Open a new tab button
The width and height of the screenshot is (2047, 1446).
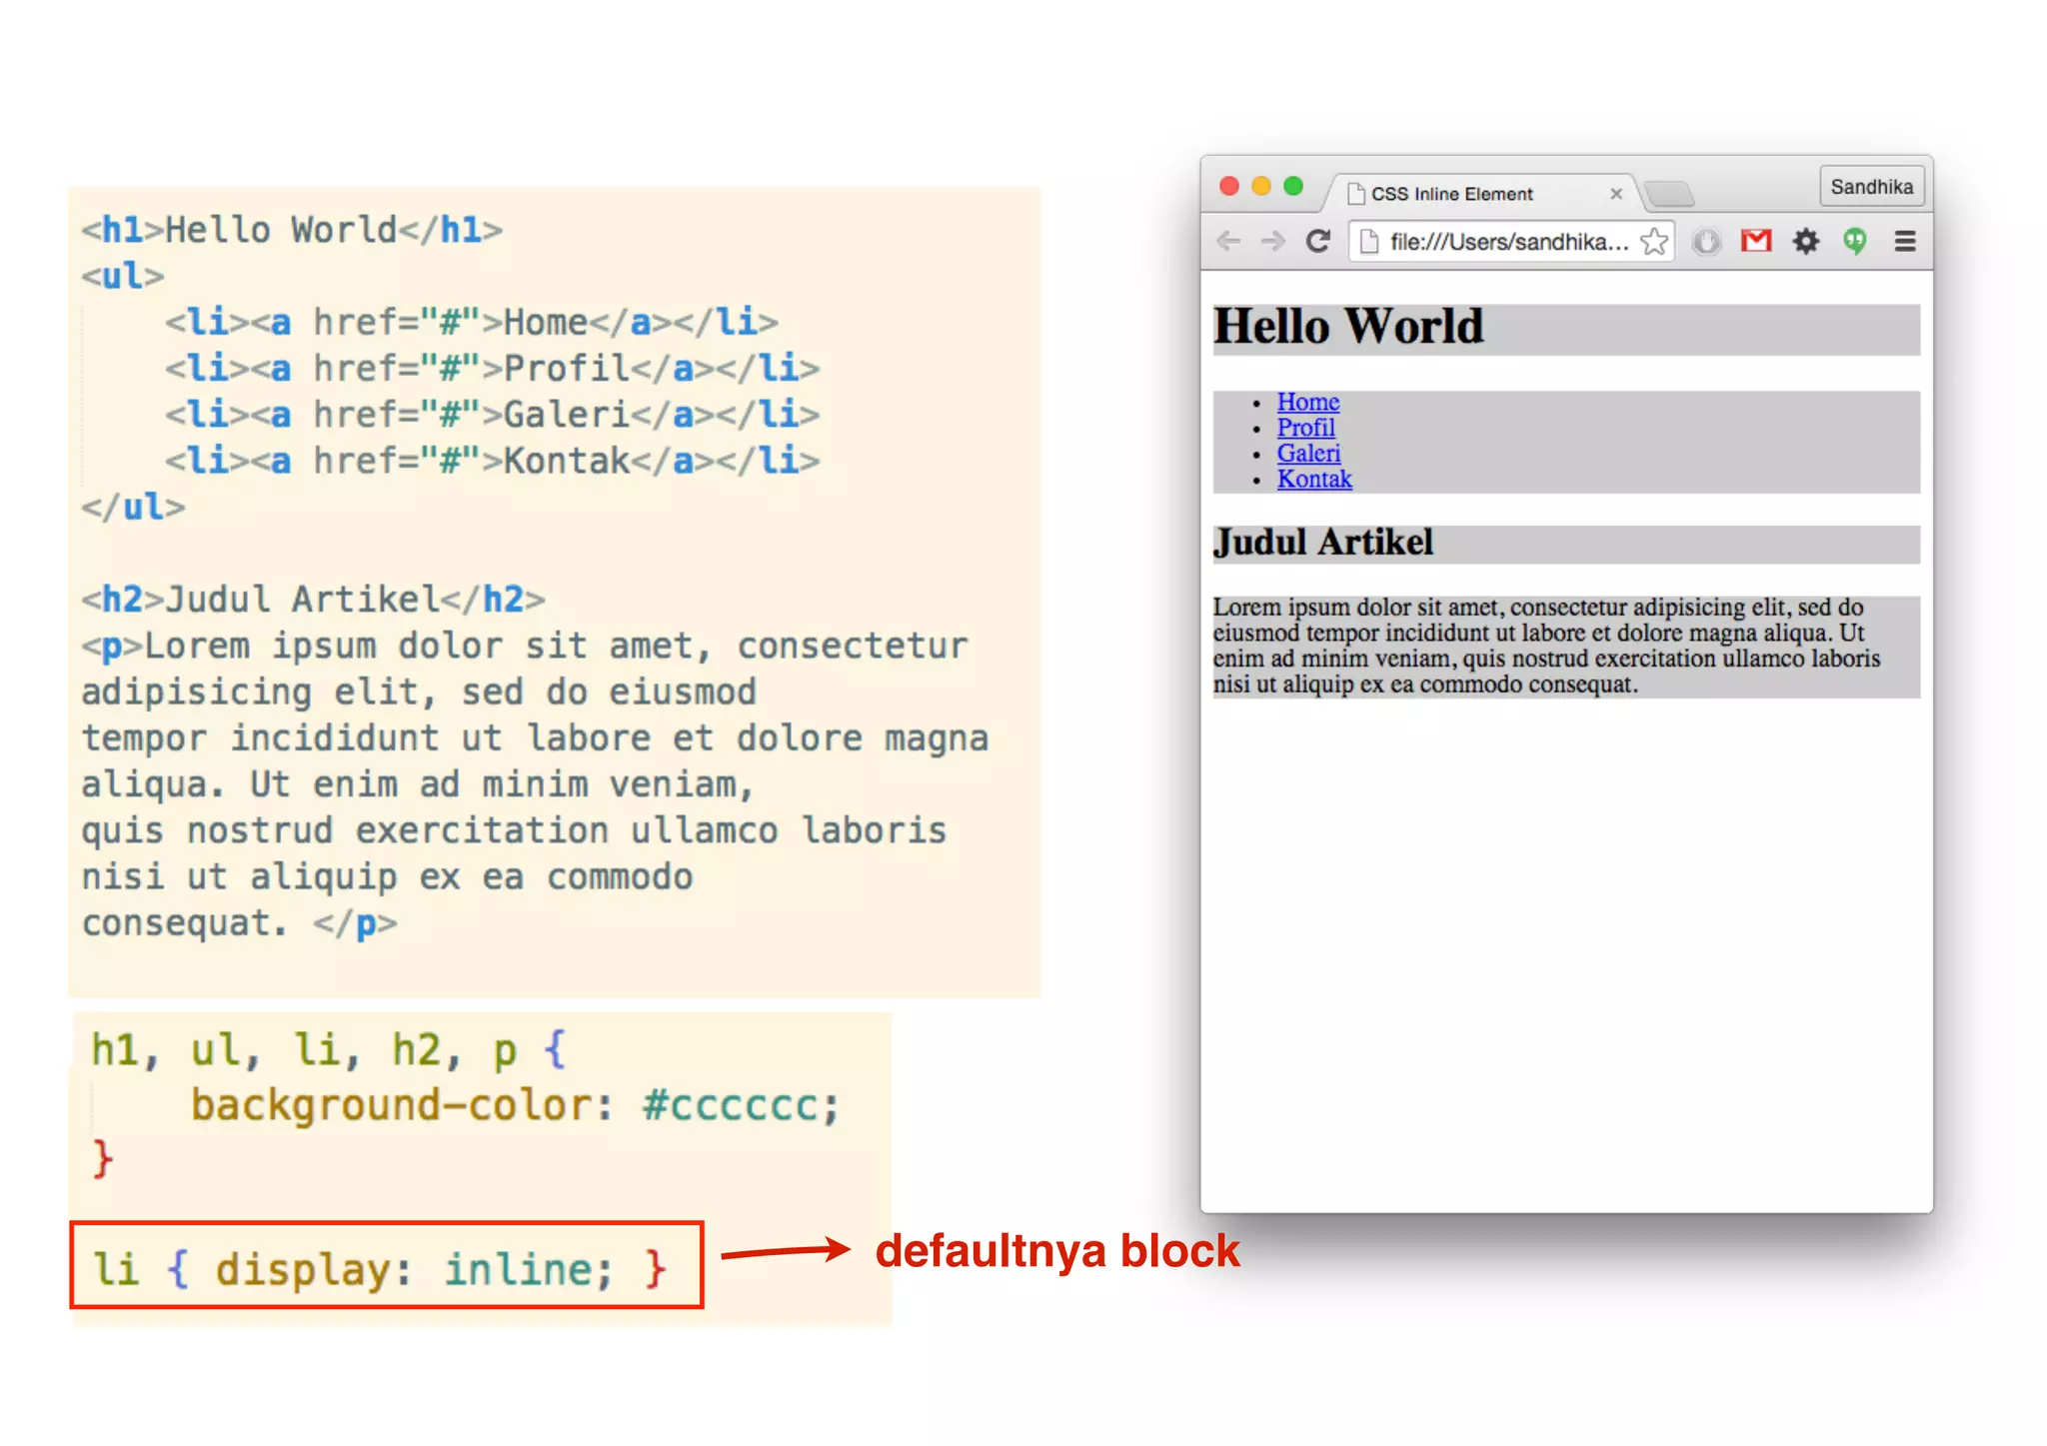click(1668, 193)
